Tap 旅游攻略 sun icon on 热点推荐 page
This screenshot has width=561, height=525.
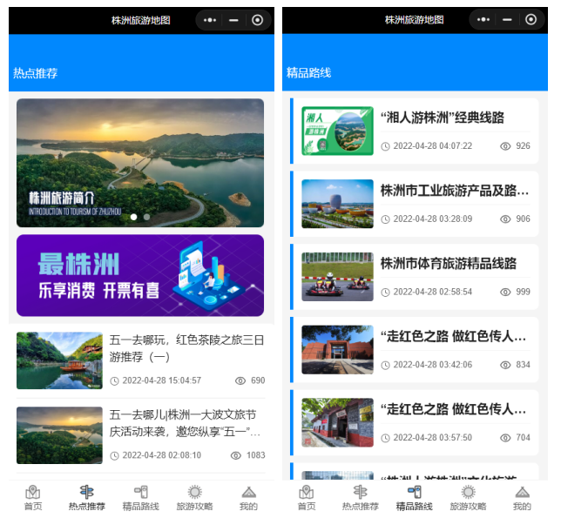[194, 493]
